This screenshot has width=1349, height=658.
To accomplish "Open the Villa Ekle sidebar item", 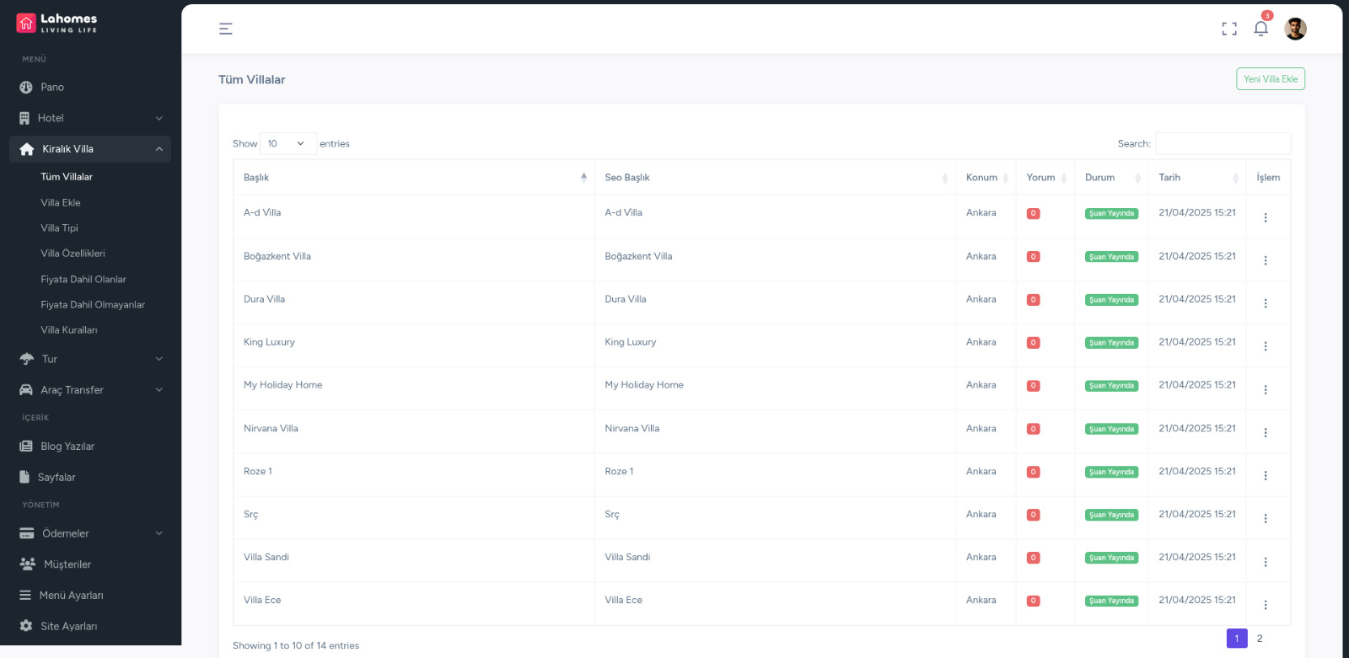I will [x=61, y=202].
